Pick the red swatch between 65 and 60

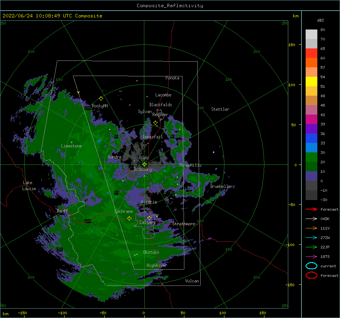(311, 53)
